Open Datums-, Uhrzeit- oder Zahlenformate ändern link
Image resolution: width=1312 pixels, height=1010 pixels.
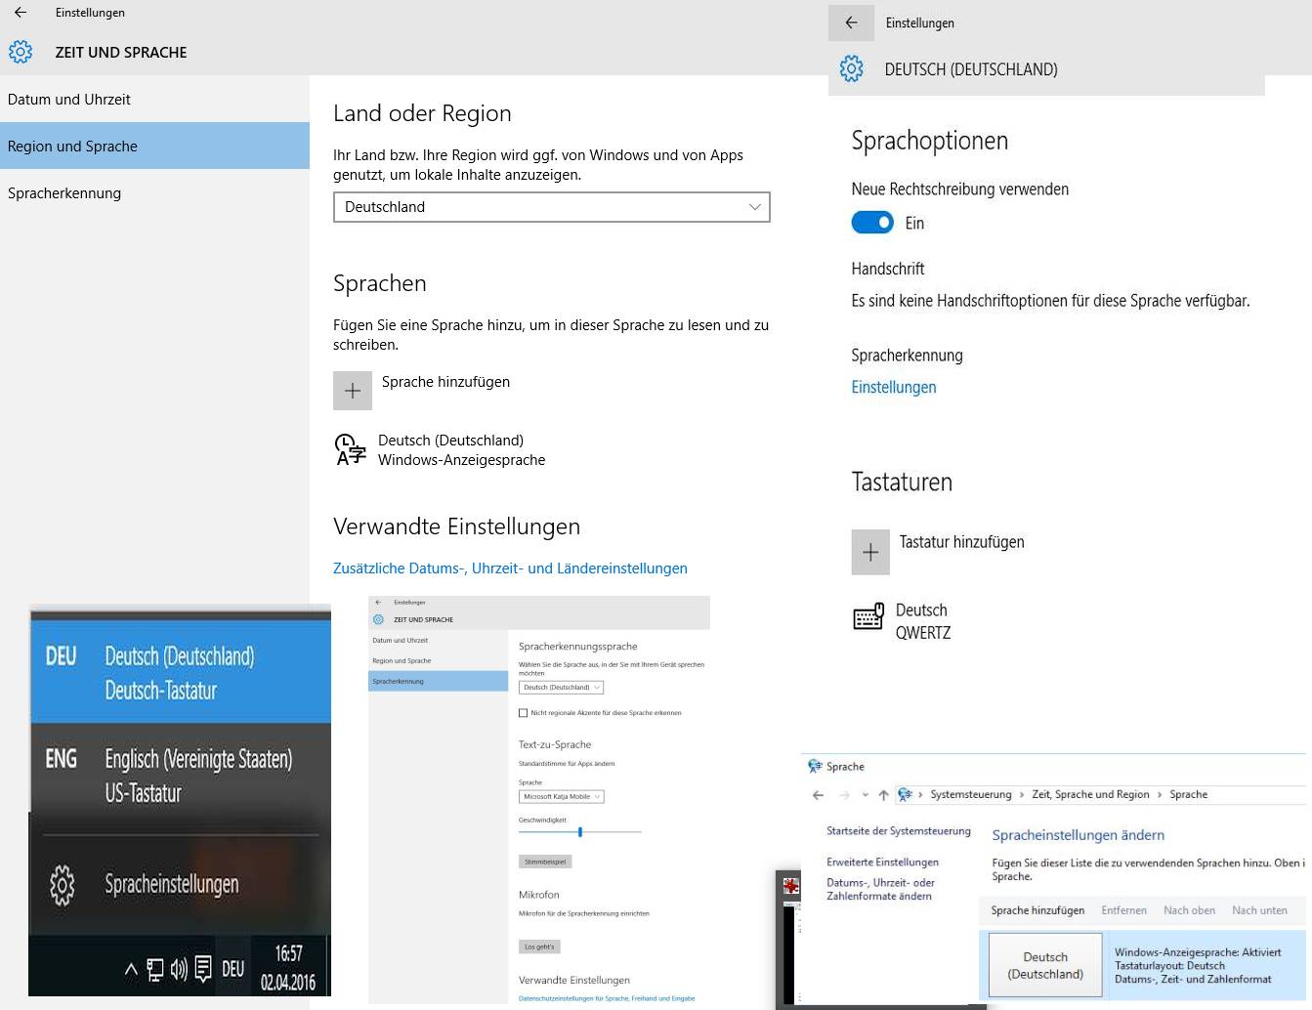pyautogui.click(x=880, y=889)
